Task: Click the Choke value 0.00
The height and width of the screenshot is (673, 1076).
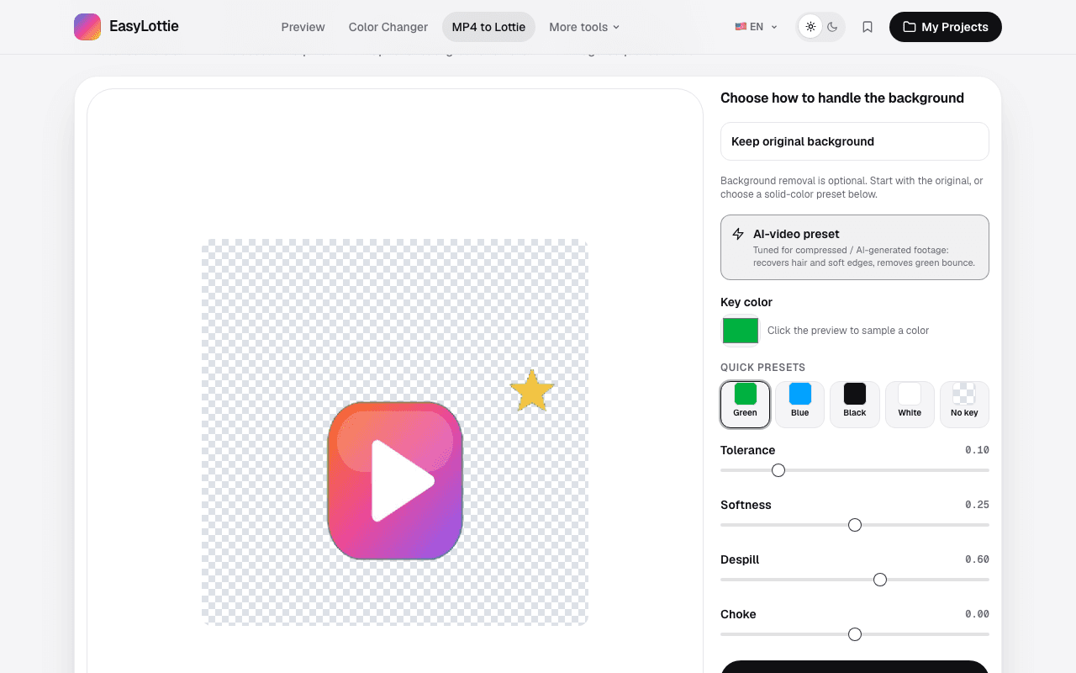Action: 977,614
